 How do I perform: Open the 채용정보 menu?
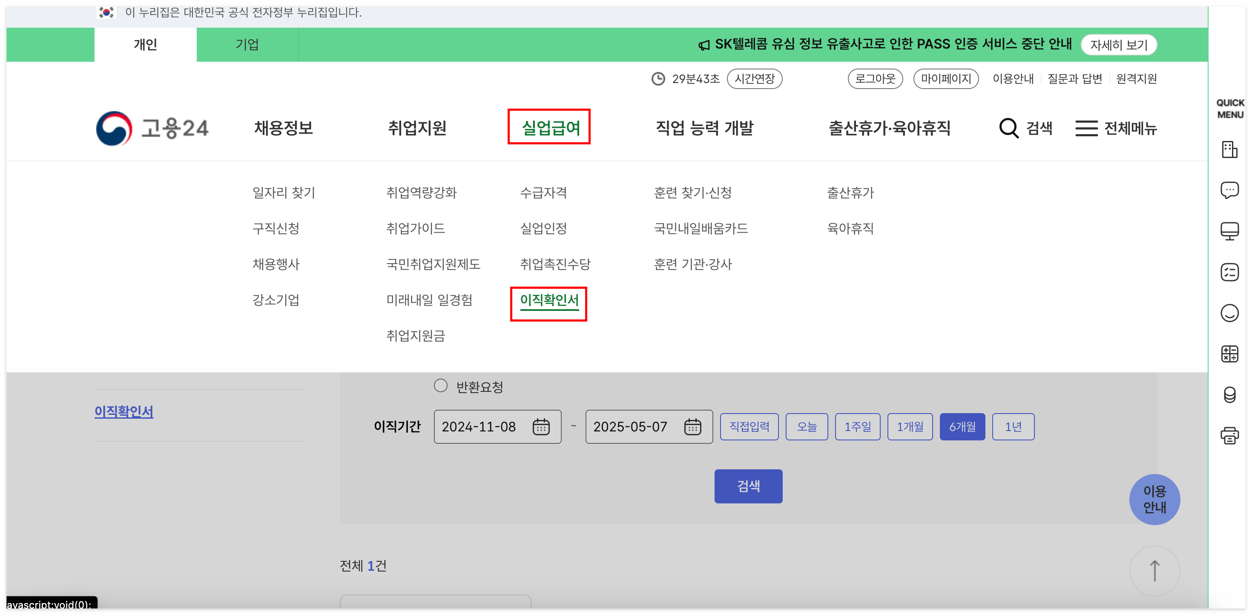coord(283,128)
